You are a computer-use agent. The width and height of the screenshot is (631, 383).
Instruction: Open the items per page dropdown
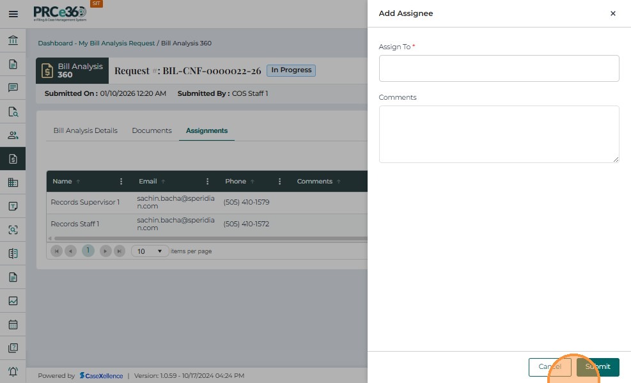click(150, 251)
